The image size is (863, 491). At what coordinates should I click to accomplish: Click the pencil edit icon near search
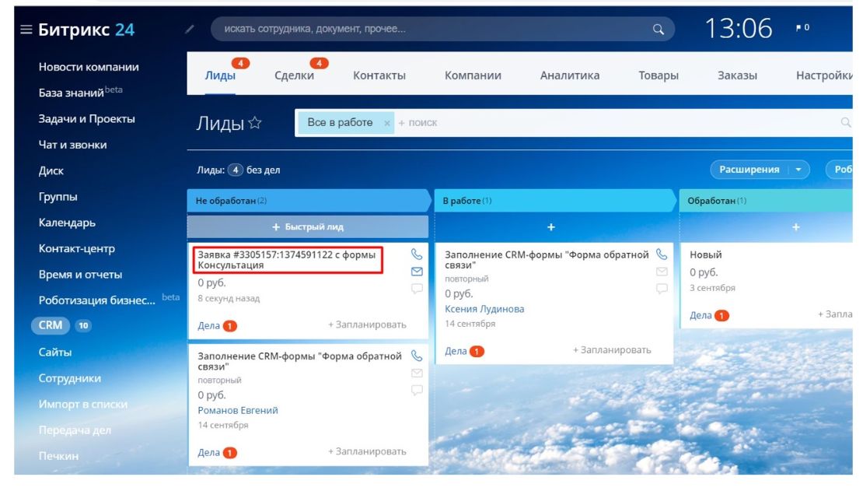point(190,29)
